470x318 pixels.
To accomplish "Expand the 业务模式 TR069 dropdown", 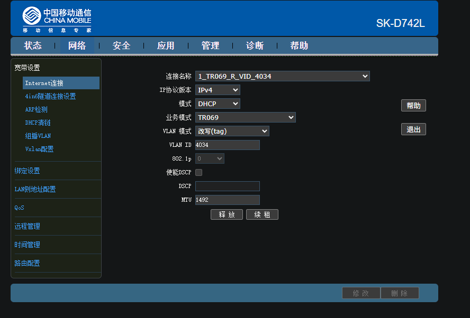I will (245, 117).
